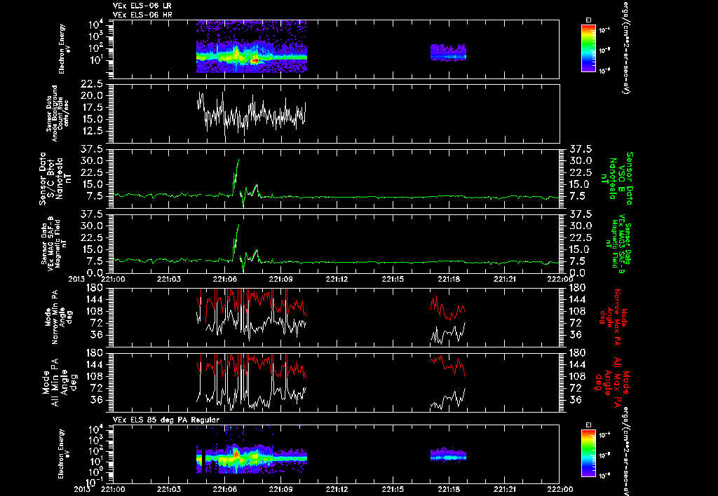Select the "VEx ELS 85 deg PA Regular" title
This screenshot has height=496, width=718.
pos(166,420)
